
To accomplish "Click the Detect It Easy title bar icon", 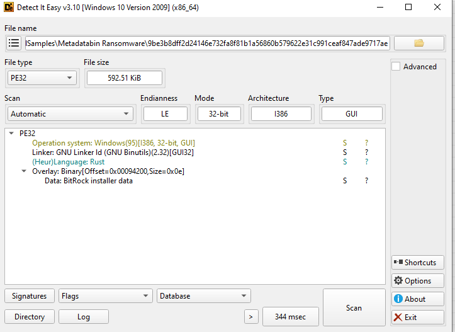I will coord(9,8).
